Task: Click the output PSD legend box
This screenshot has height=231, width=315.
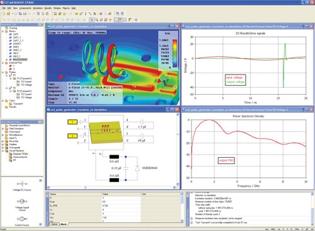Action: point(226,160)
